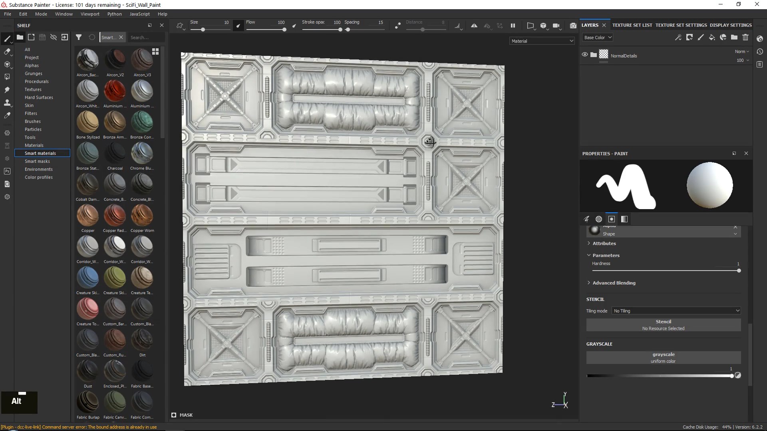Open the Python menu

pos(114,14)
